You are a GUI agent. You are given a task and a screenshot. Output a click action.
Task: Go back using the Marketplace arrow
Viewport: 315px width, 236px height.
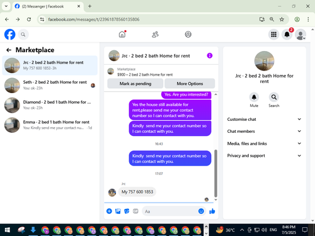[9, 50]
